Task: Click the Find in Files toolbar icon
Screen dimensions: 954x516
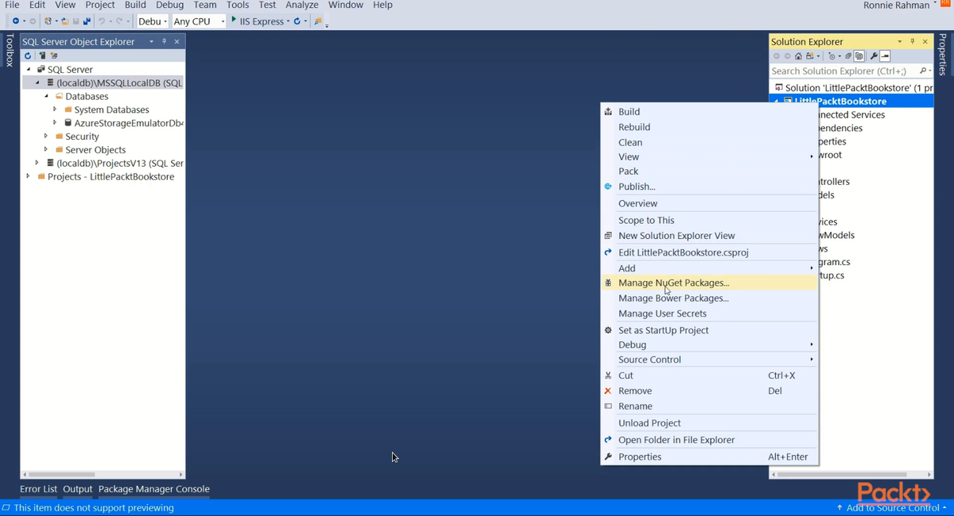Action: pyautogui.click(x=318, y=21)
